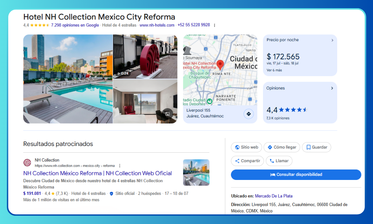The image size is (373, 224).
Task: Expand the Opiniones card chevron arrow
Action: click(332, 88)
